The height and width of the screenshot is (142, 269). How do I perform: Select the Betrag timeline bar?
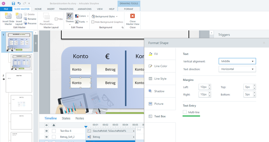point(111,137)
